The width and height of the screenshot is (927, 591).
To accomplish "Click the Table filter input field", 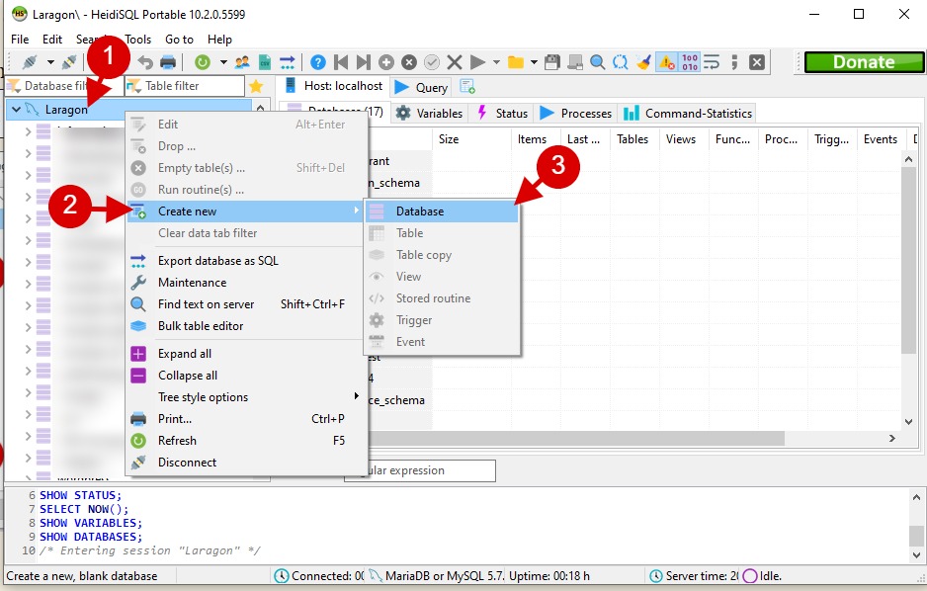I will click(x=185, y=86).
